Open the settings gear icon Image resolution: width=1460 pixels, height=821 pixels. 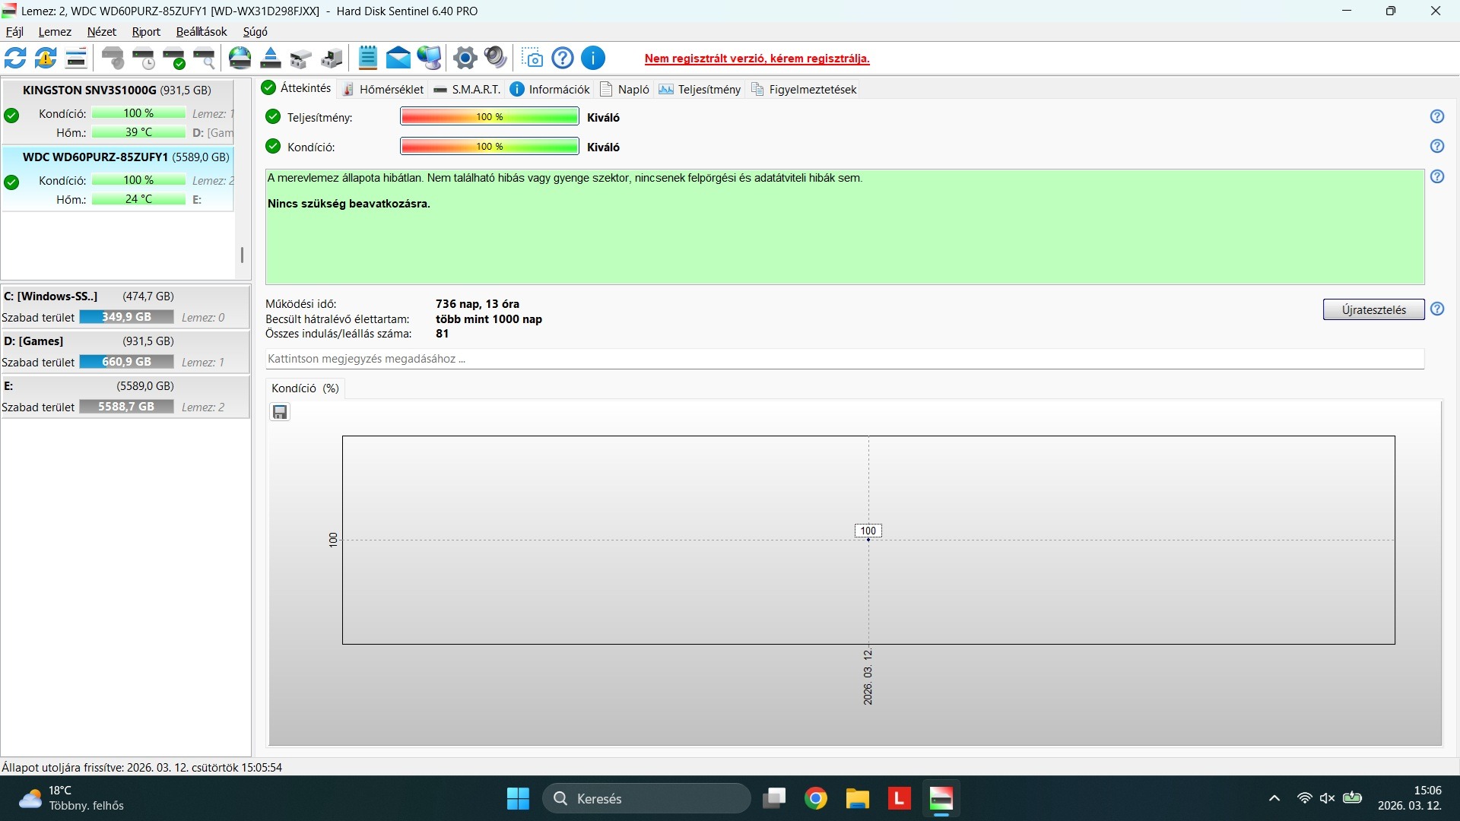pyautogui.click(x=465, y=58)
